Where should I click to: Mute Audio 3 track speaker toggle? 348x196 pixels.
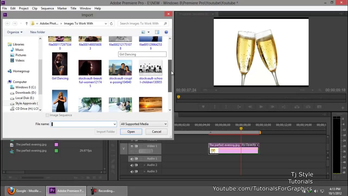click(132, 171)
